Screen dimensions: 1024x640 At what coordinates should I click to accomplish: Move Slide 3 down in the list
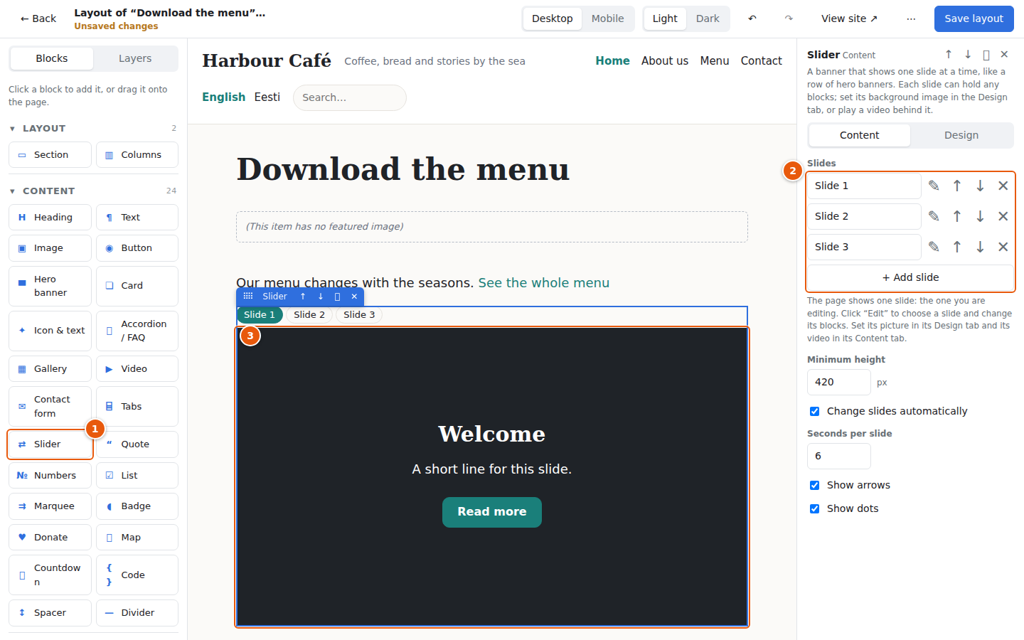click(980, 247)
